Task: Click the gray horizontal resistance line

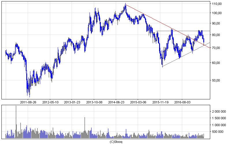Action: pyautogui.click(x=183, y=31)
